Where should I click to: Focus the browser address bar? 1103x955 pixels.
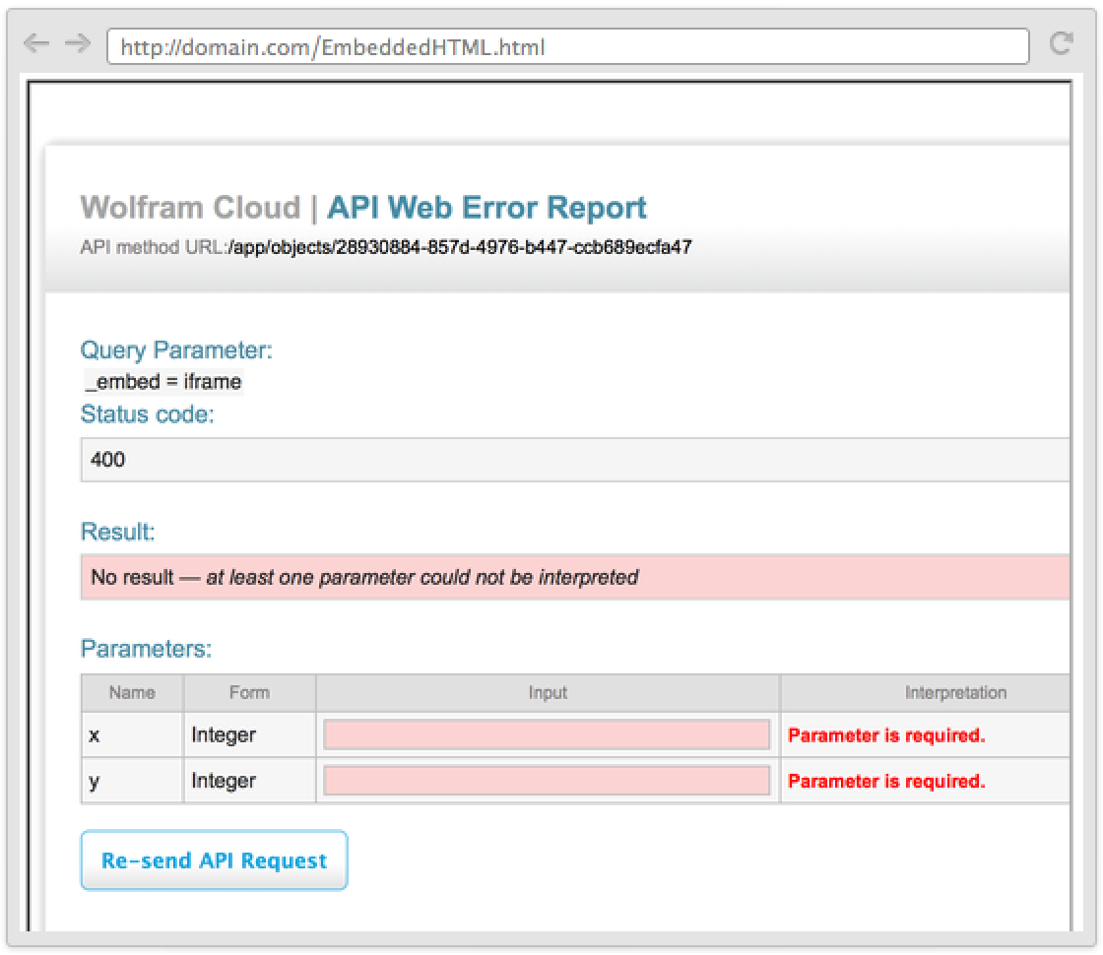pyautogui.click(x=566, y=46)
